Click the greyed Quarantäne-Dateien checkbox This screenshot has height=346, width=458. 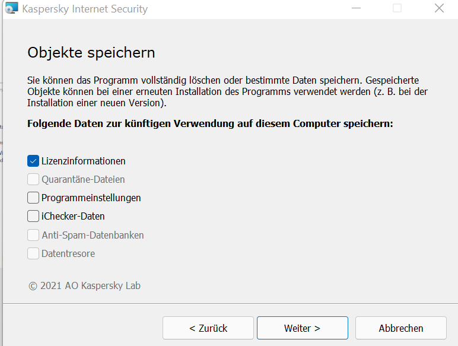coord(33,179)
